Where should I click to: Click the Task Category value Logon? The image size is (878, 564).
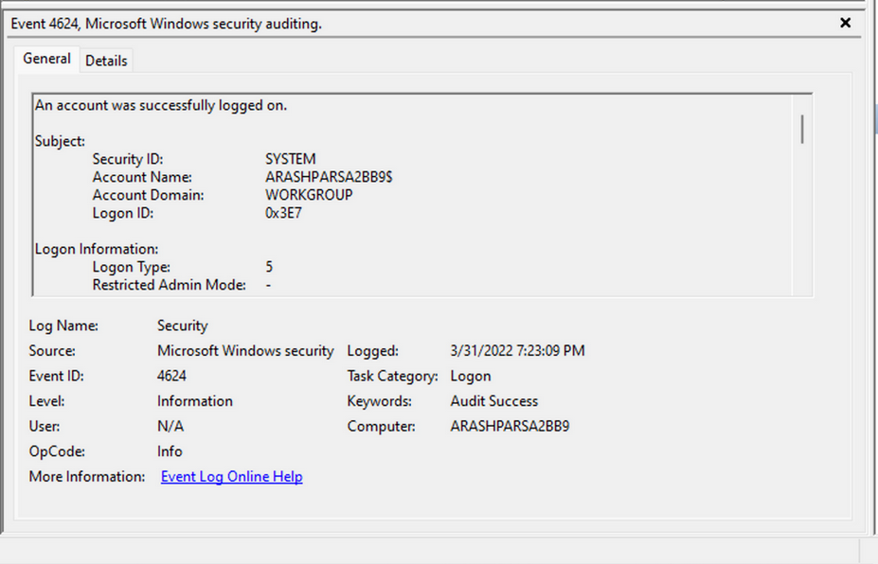coord(471,376)
